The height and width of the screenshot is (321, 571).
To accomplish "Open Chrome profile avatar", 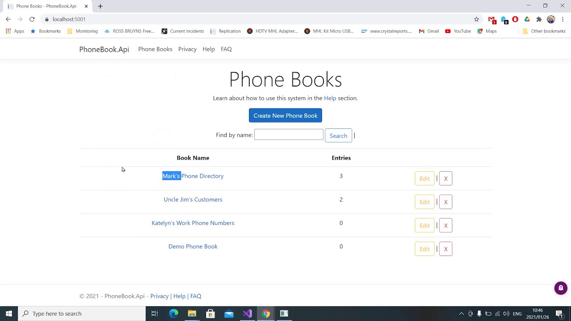I will point(551,19).
